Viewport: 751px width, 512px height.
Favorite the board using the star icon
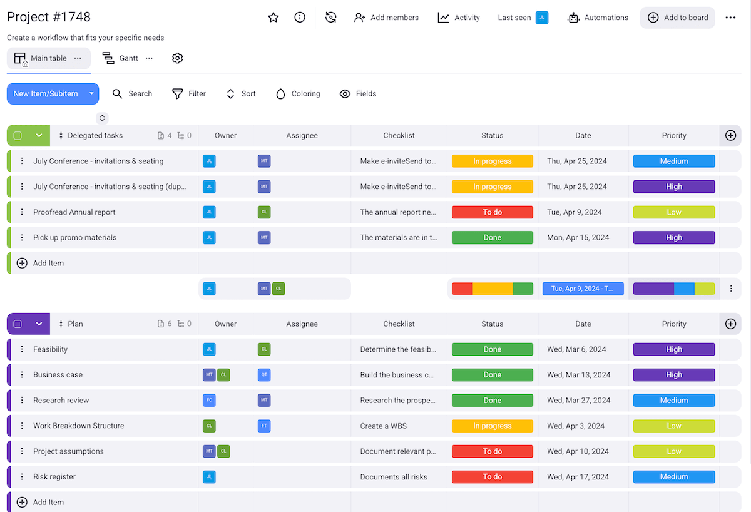273,18
